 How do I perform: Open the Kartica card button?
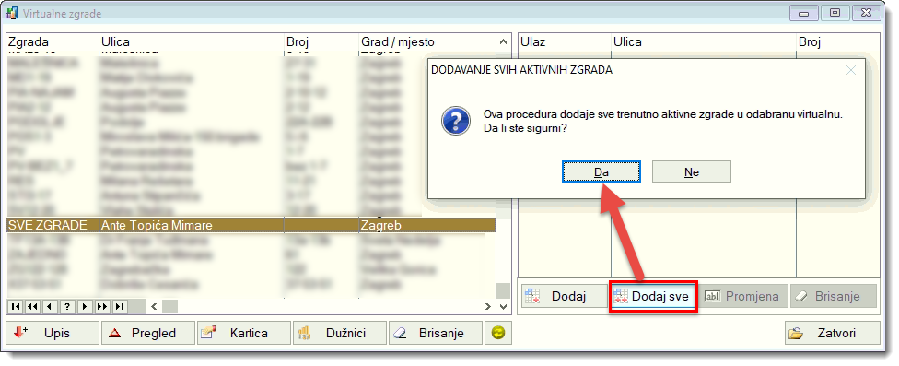244,333
